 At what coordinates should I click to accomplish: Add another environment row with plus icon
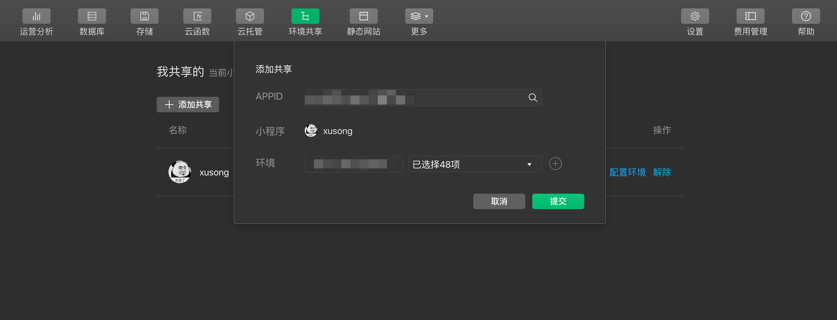point(555,164)
